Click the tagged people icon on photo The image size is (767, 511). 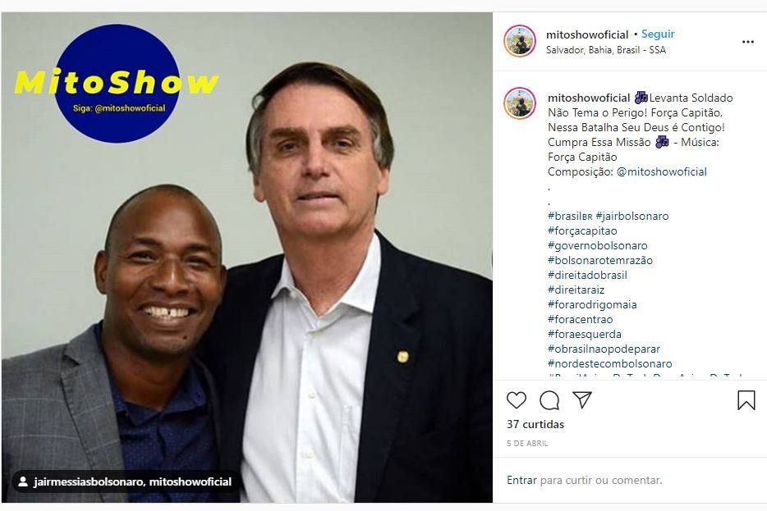(22, 482)
